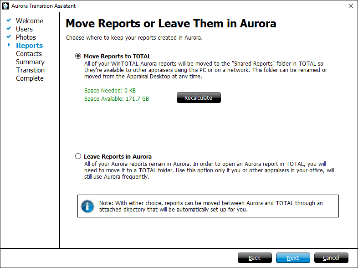This screenshot has height=268, width=358.
Task: Click the Aurora Transition Assistant title bar icon
Action: [6, 6]
